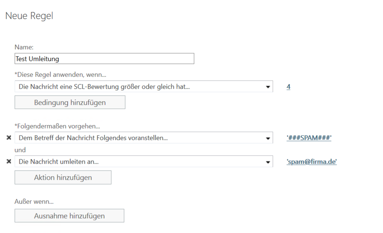Open the SCL threshold value link 4
The height and width of the screenshot is (233, 383).
tap(288, 87)
